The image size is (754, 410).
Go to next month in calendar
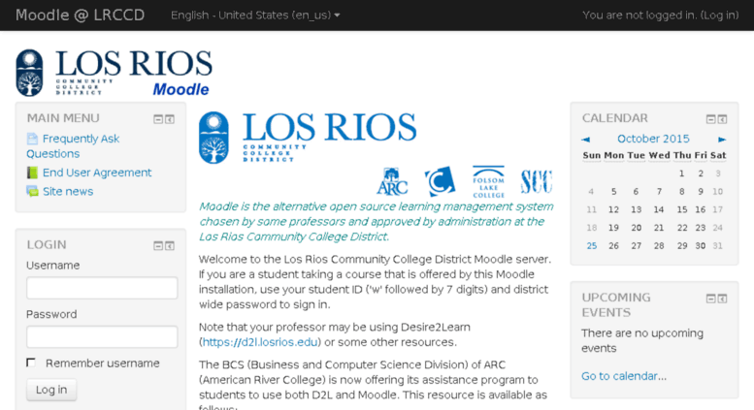point(722,140)
